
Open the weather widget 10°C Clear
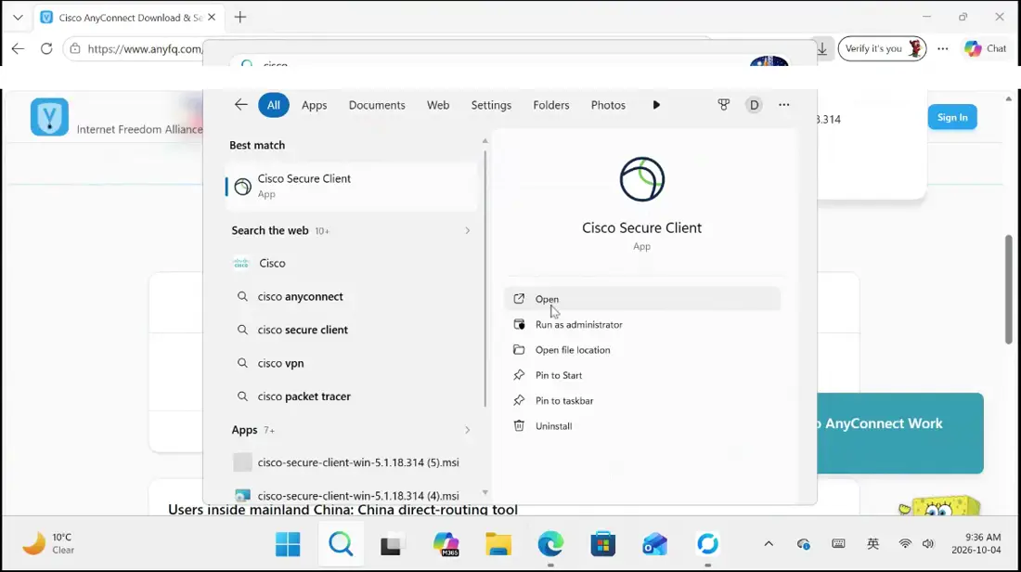pos(49,543)
